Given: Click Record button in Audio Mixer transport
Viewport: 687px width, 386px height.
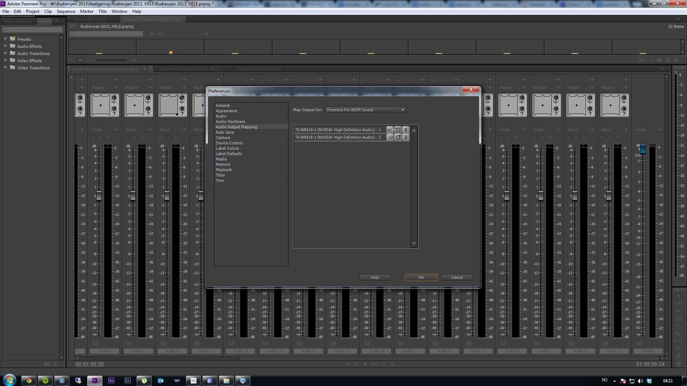Looking at the screenshot, I should point(393,364).
